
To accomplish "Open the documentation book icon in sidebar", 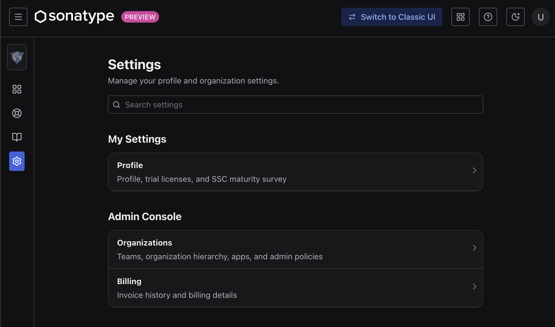I will point(17,137).
